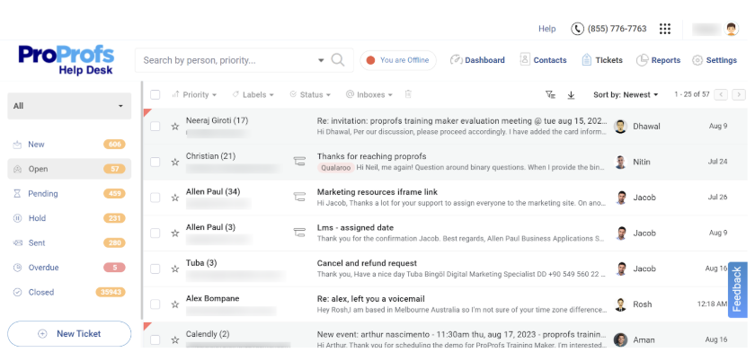Click the search magnifier icon
This screenshot has width=755, height=361.
[x=338, y=59]
